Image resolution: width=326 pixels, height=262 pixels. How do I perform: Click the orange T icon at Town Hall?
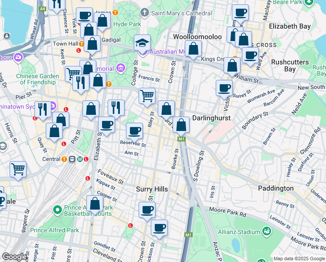coord(81,44)
